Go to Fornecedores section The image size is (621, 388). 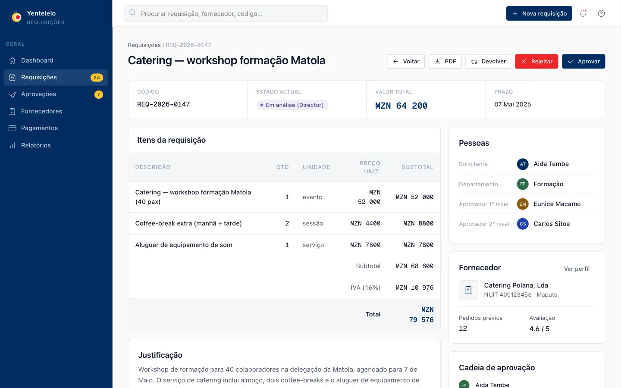[x=56, y=111]
